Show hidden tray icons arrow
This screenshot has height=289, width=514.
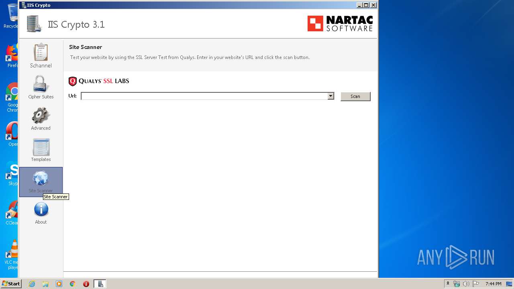pyautogui.click(x=448, y=284)
